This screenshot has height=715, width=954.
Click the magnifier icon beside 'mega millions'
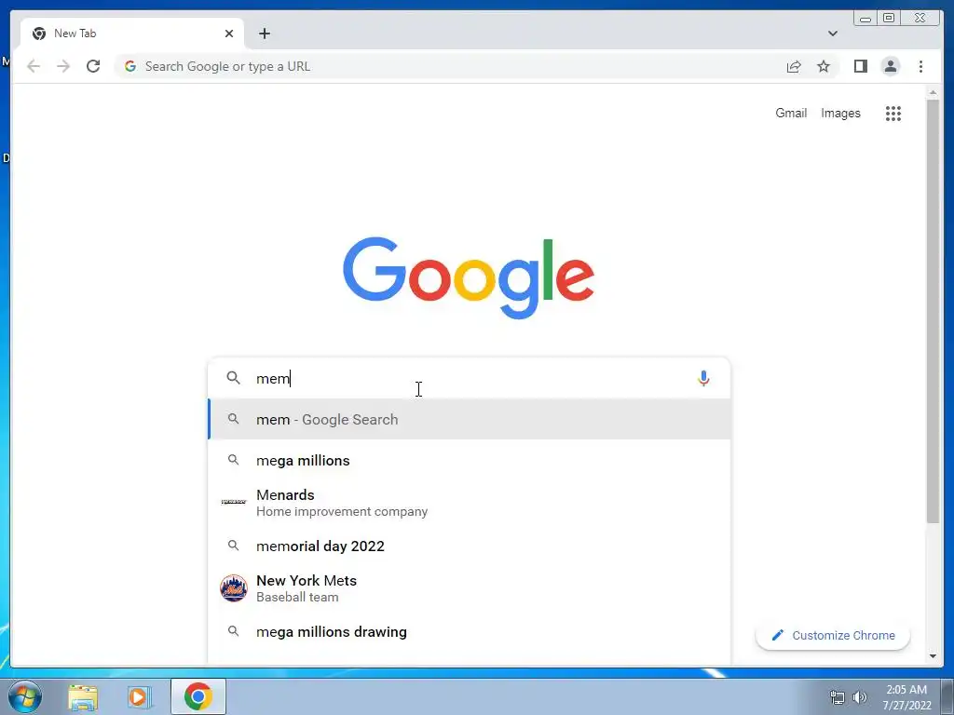click(233, 460)
